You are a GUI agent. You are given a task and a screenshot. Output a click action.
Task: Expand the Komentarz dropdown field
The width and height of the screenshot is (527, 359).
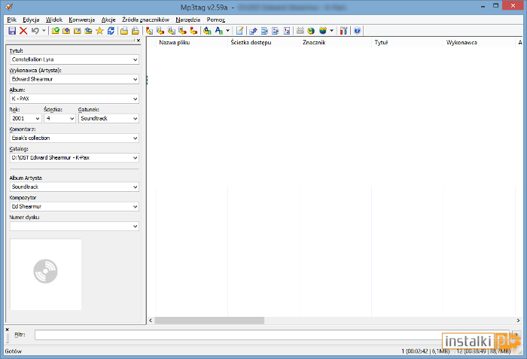coord(135,138)
